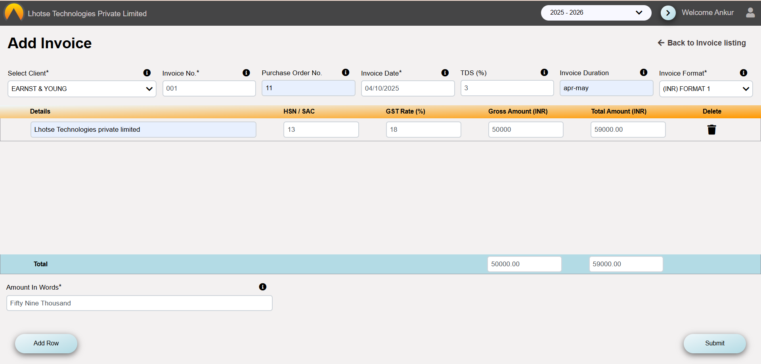The height and width of the screenshot is (364, 761).
Task: Click the Select Client label
Action: [28, 73]
